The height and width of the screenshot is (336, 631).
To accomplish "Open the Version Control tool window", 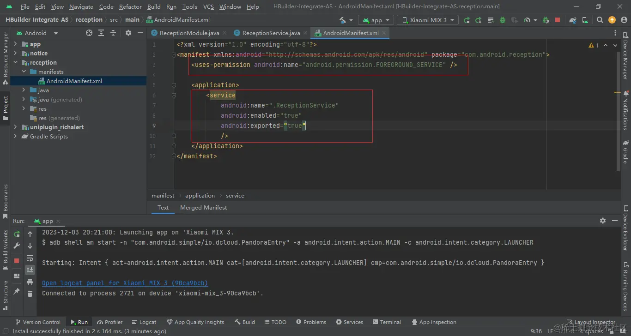I will click(x=37, y=322).
